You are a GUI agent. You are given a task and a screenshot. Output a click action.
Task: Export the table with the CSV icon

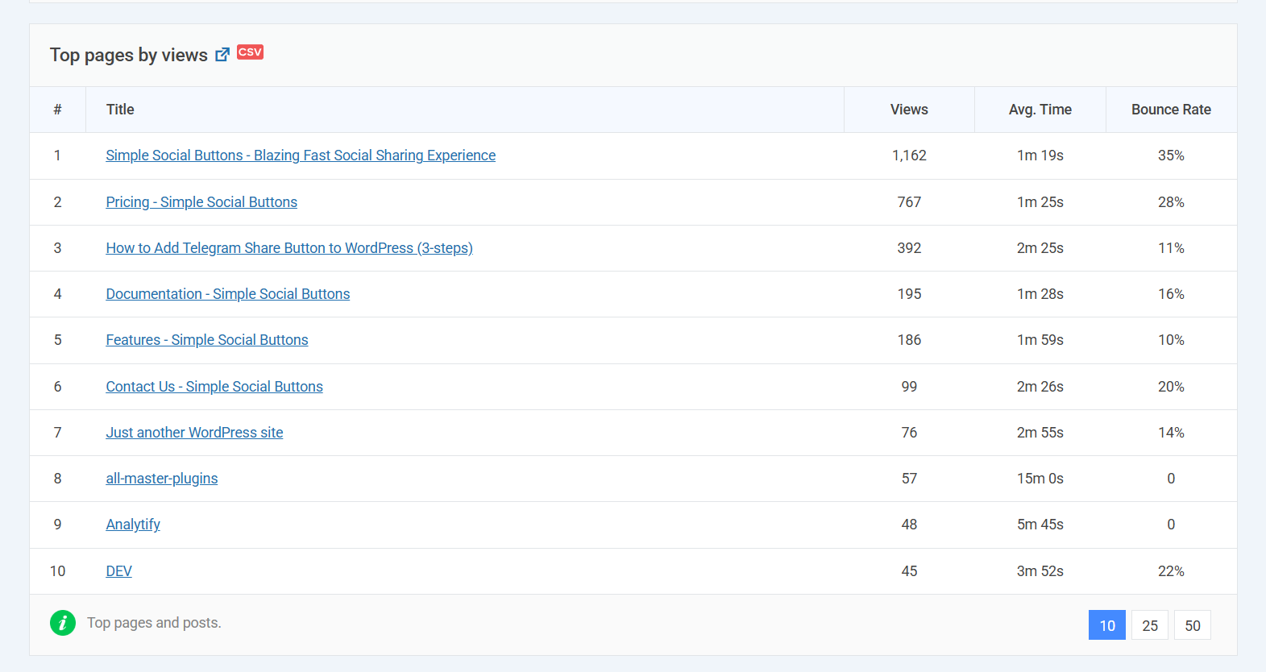(x=250, y=52)
